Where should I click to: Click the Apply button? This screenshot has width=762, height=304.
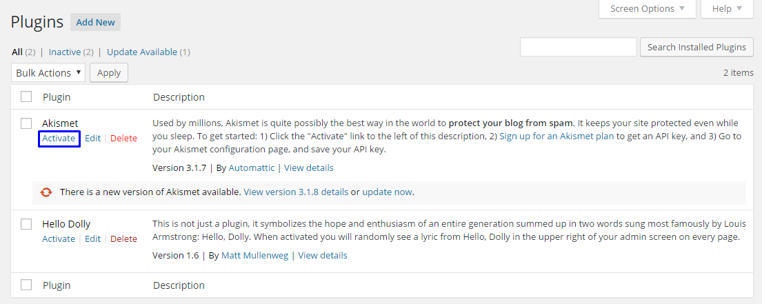(x=109, y=73)
